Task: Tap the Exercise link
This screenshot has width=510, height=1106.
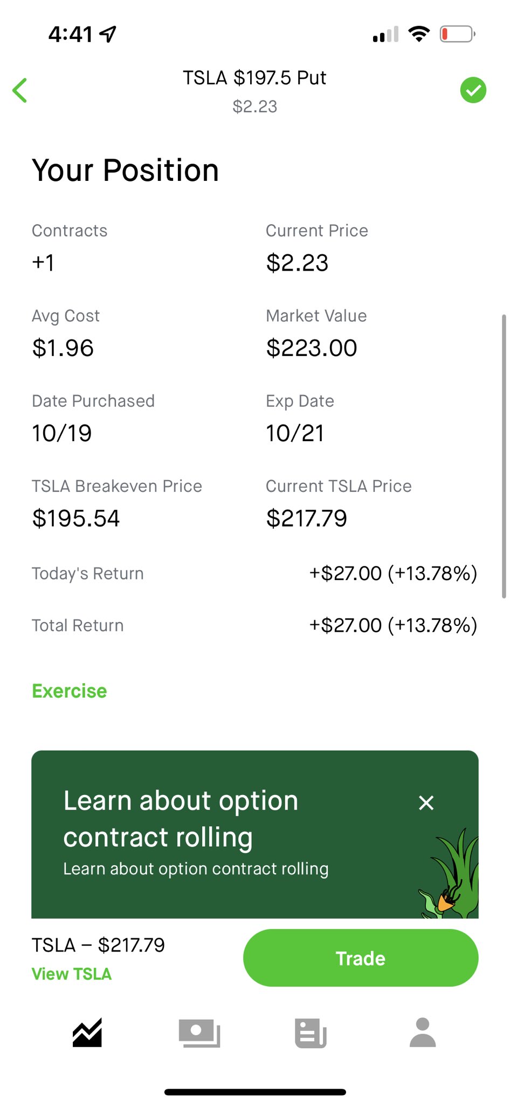Action: tap(70, 691)
